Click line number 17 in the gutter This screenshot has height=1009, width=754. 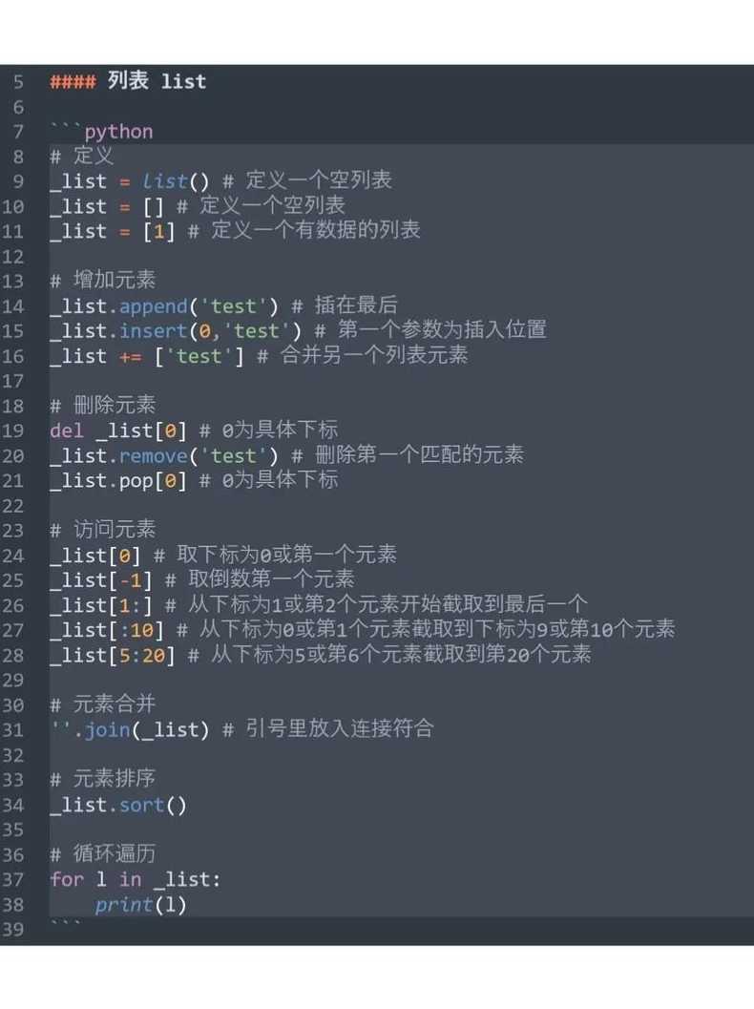[12, 381]
